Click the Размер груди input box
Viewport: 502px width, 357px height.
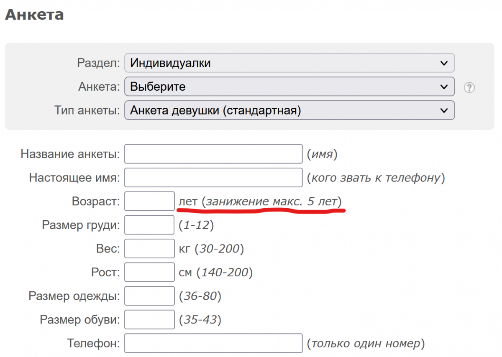tap(149, 225)
